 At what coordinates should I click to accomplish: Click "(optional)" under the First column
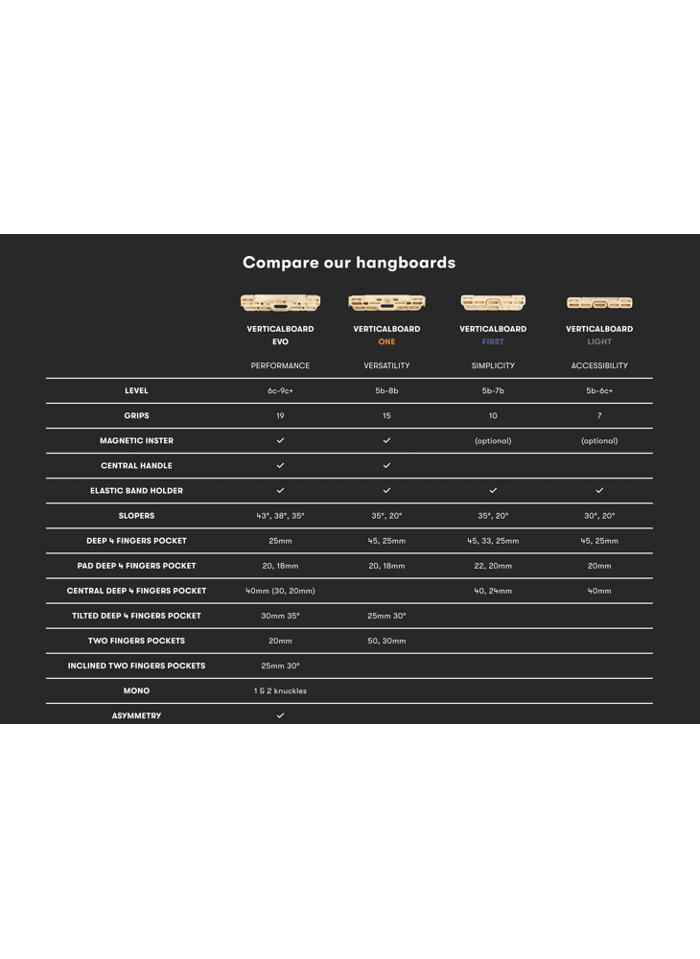tap(493, 441)
